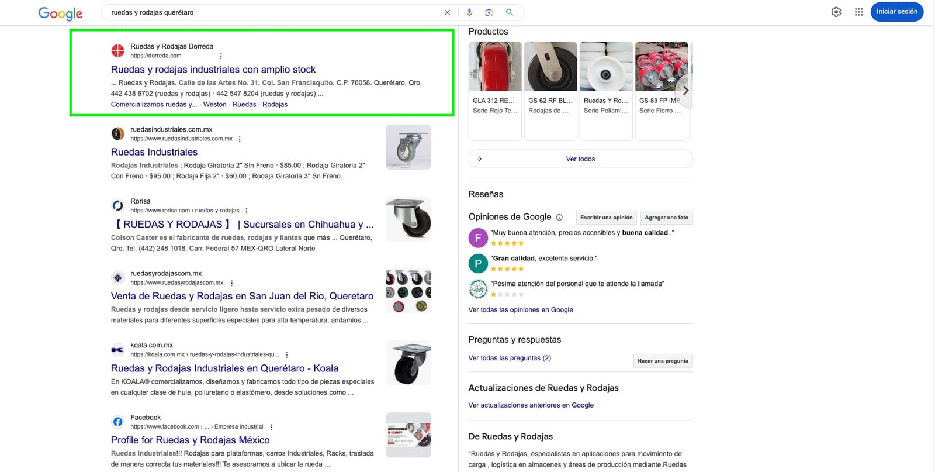Open the Rodajas sitelink under Dorreda
935x472 pixels.
click(275, 105)
